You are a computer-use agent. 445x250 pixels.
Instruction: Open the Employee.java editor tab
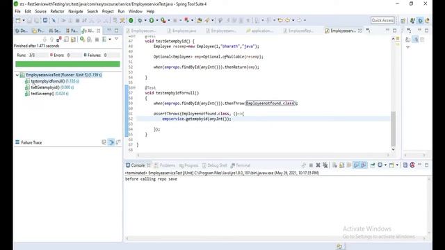pos(181,31)
